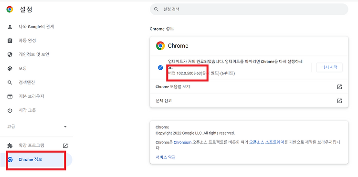The width and height of the screenshot is (358, 177).
Task: Click the magnifier icon for 검색엔진
Action: click(10, 83)
